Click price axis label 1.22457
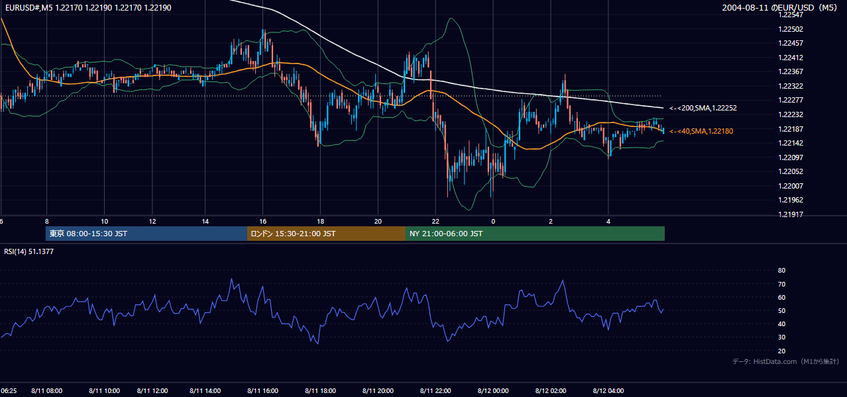Viewport: 847px width, 397px height. (x=791, y=43)
